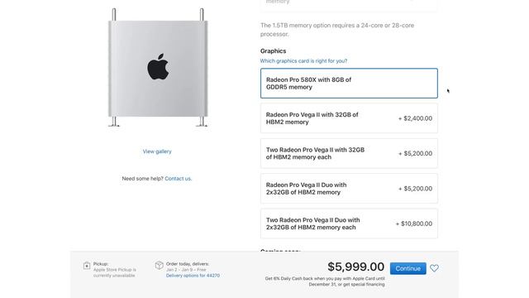
Task: Choose Two Radeon Pro Vega II option
Action: (x=349, y=153)
